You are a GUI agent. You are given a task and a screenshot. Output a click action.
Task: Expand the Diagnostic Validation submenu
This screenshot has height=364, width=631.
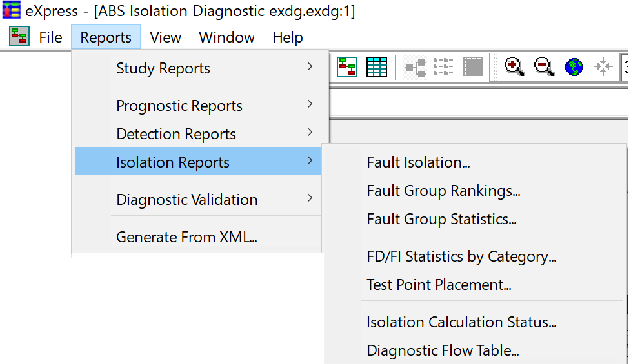point(198,199)
